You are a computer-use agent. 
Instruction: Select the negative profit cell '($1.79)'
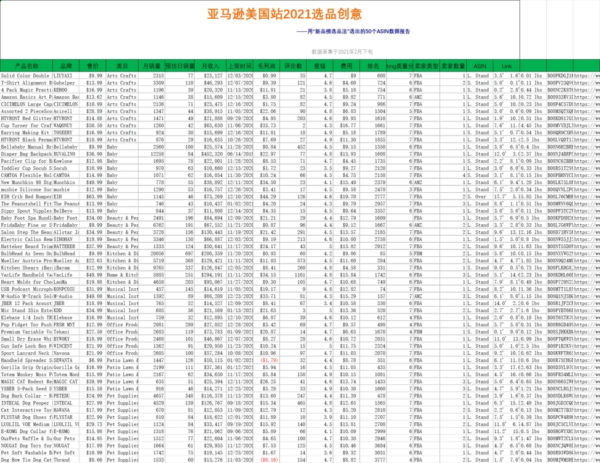tap(266, 360)
